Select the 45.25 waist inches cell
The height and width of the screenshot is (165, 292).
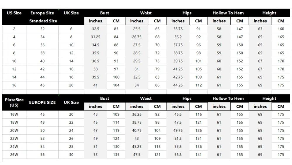137,147
